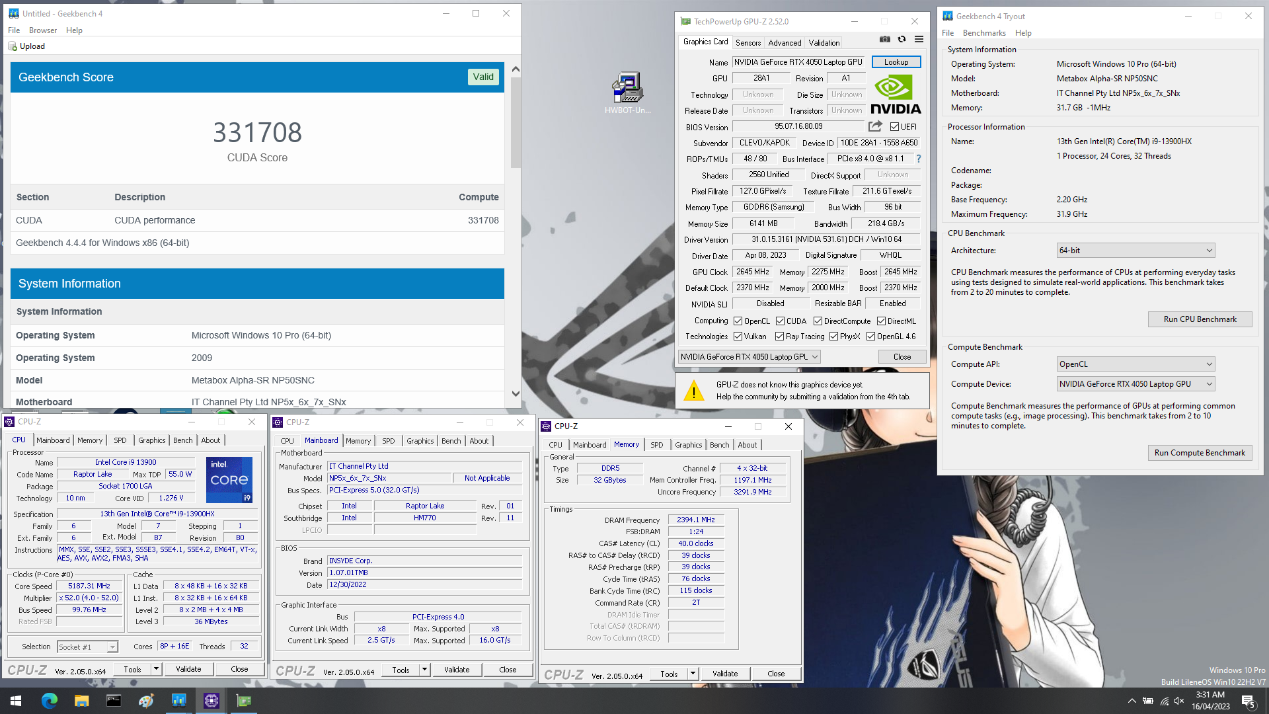This screenshot has width=1269, height=714.
Task: Click the network tray icon
Action: coord(1164,701)
